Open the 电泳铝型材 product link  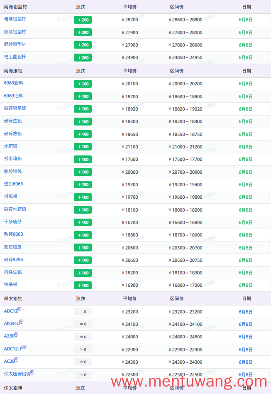point(15,19)
